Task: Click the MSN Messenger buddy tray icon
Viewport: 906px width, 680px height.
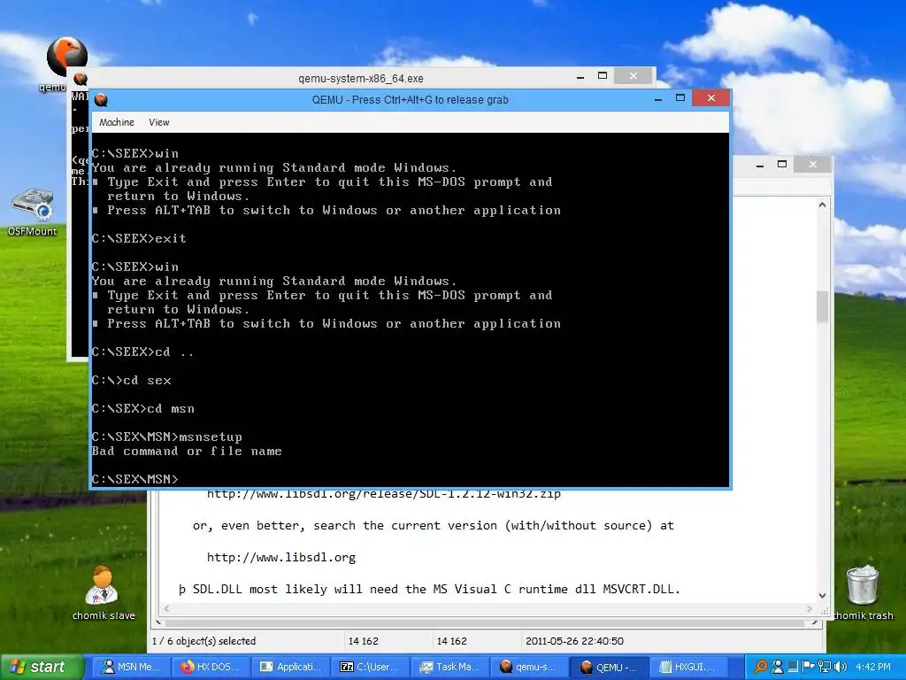Action: 778,667
